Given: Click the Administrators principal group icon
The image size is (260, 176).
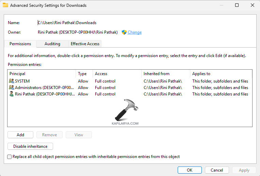Looking at the screenshot, I should (12, 88).
